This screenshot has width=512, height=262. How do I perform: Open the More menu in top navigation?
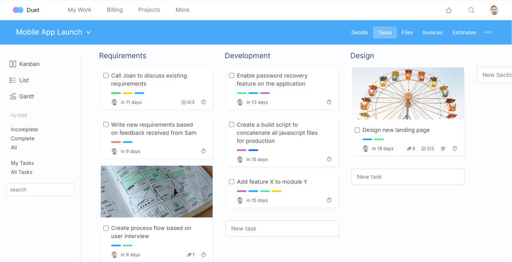pyautogui.click(x=182, y=10)
